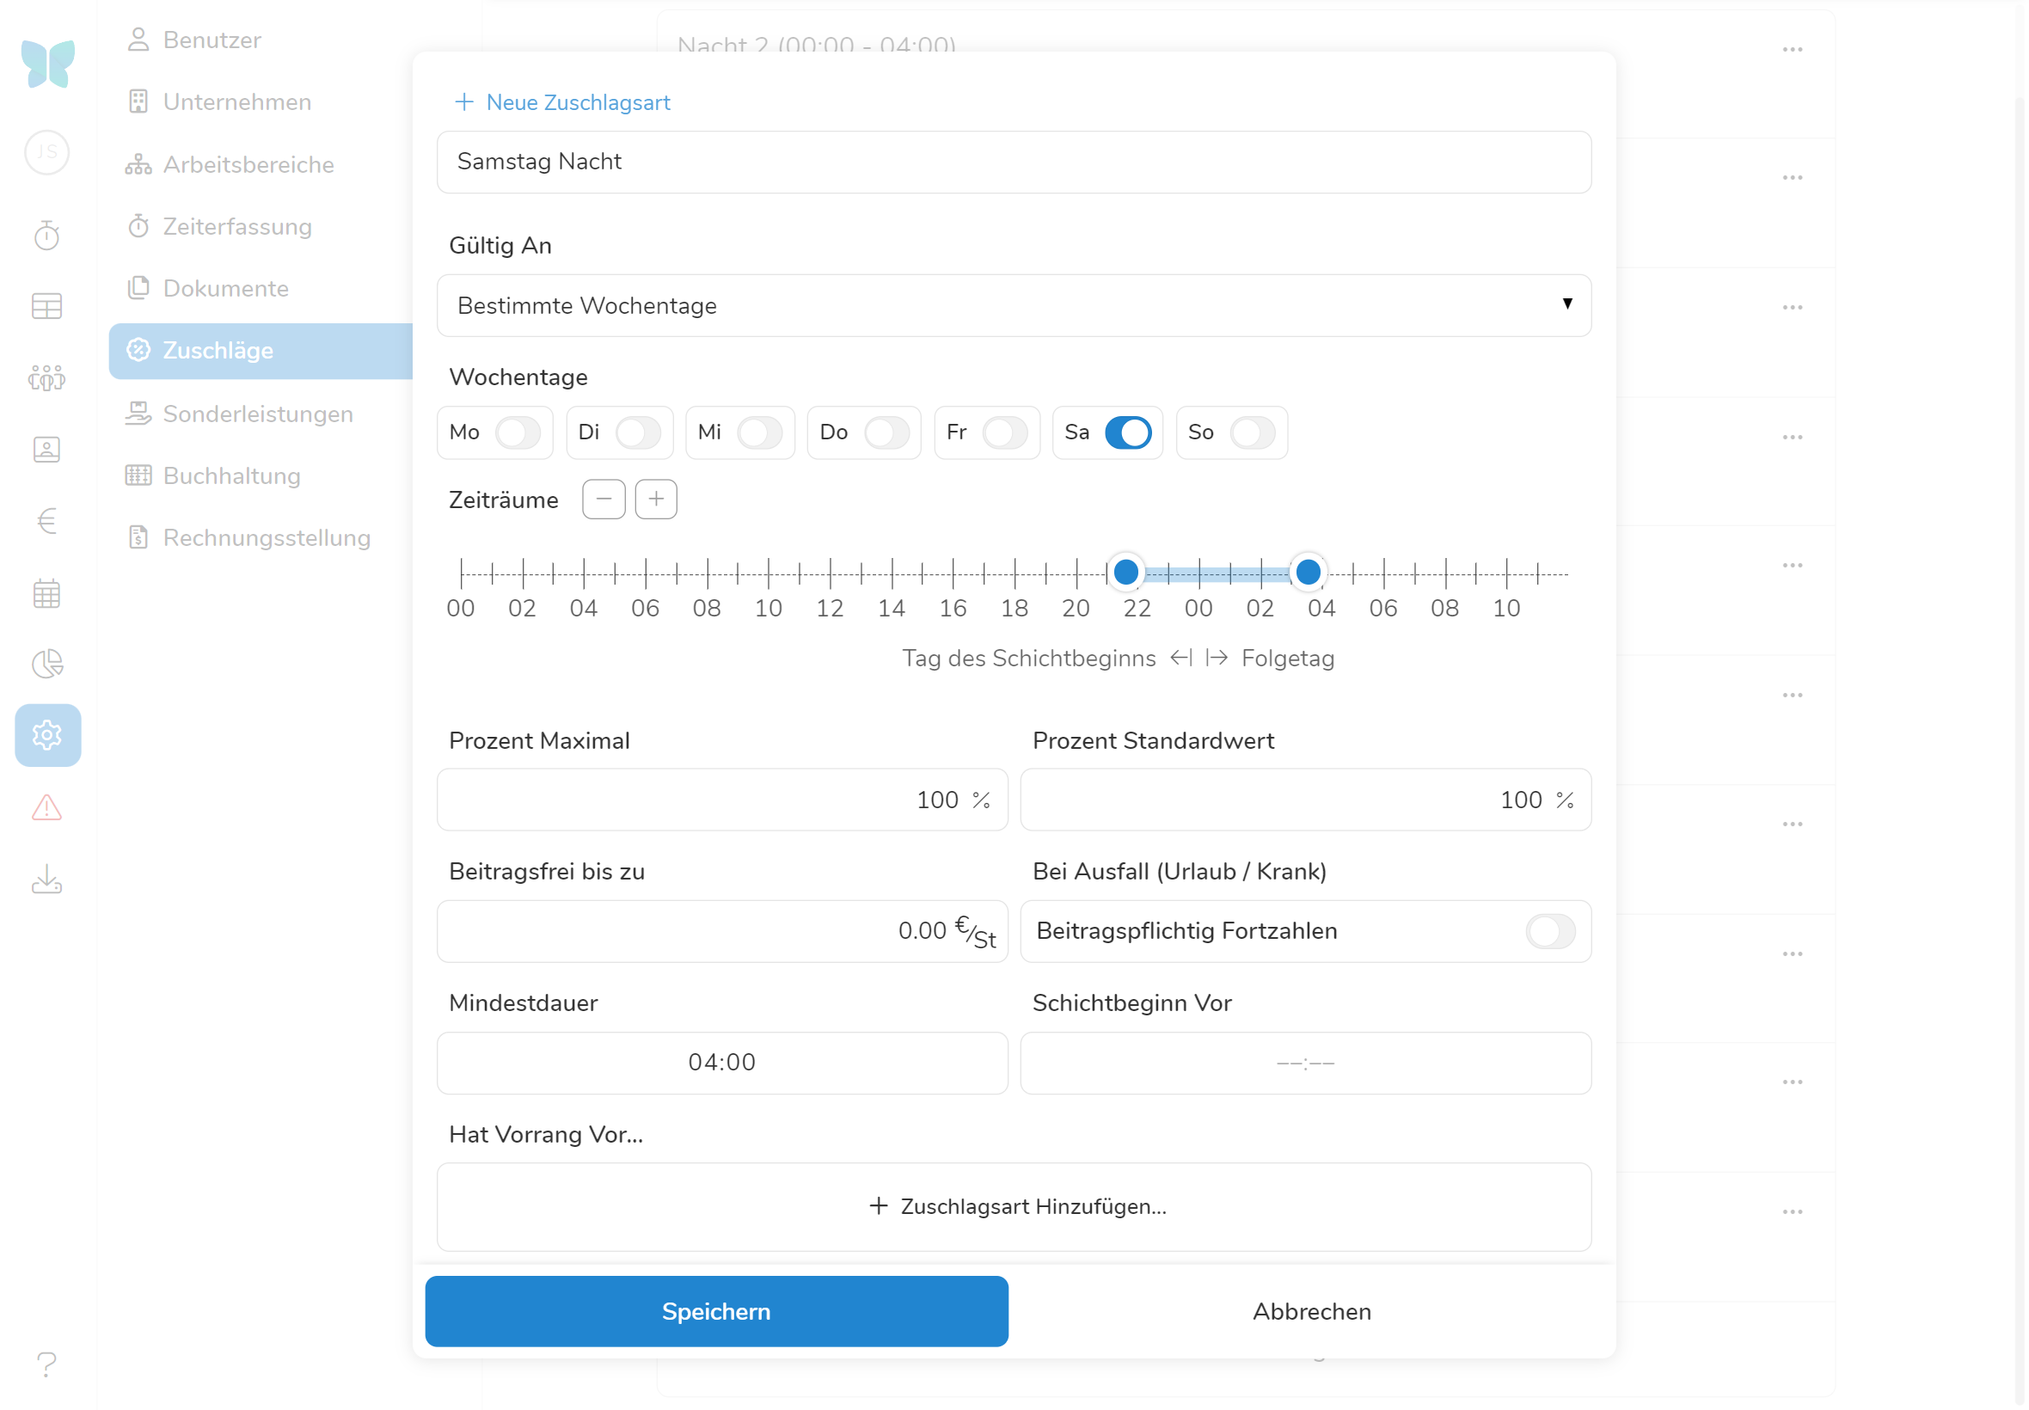The image size is (2029, 1410).
Task: Open Buchhaltung settings menu item
Action: (x=231, y=476)
